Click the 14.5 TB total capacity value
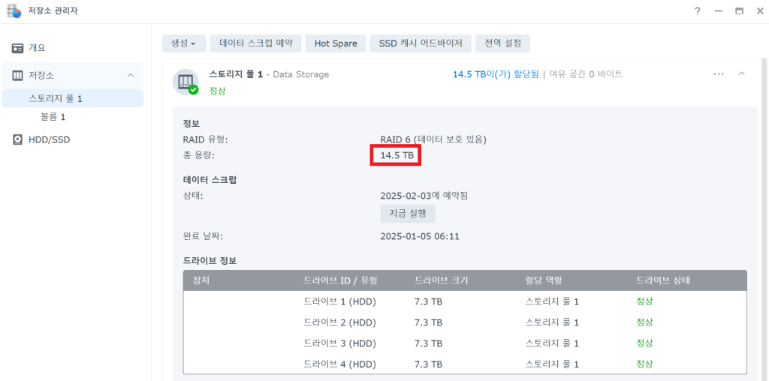This screenshot has height=381, width=769. click(397, 156)
